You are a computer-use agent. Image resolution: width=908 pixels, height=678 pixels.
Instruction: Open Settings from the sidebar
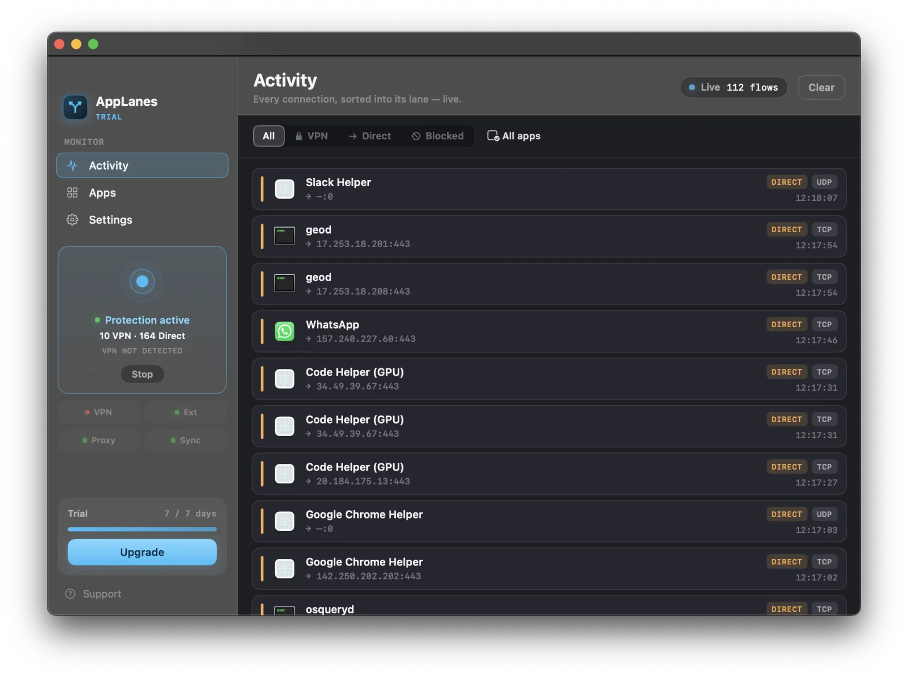pyautogui.click(x=142, y=220)
